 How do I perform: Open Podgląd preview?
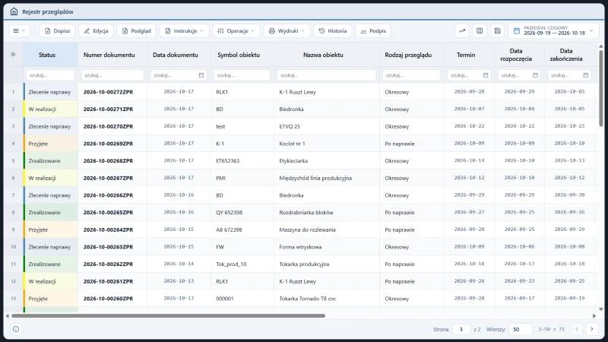[x=137, y=30]
